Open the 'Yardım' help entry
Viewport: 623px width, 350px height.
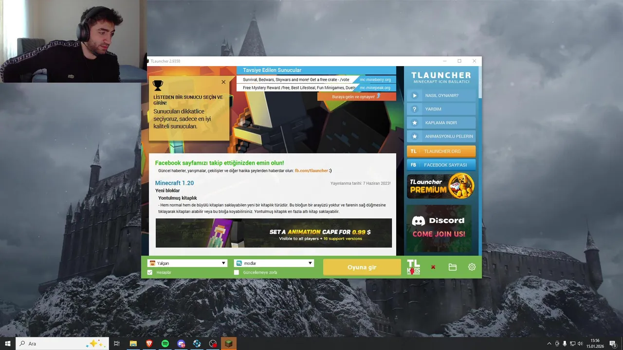441,109
